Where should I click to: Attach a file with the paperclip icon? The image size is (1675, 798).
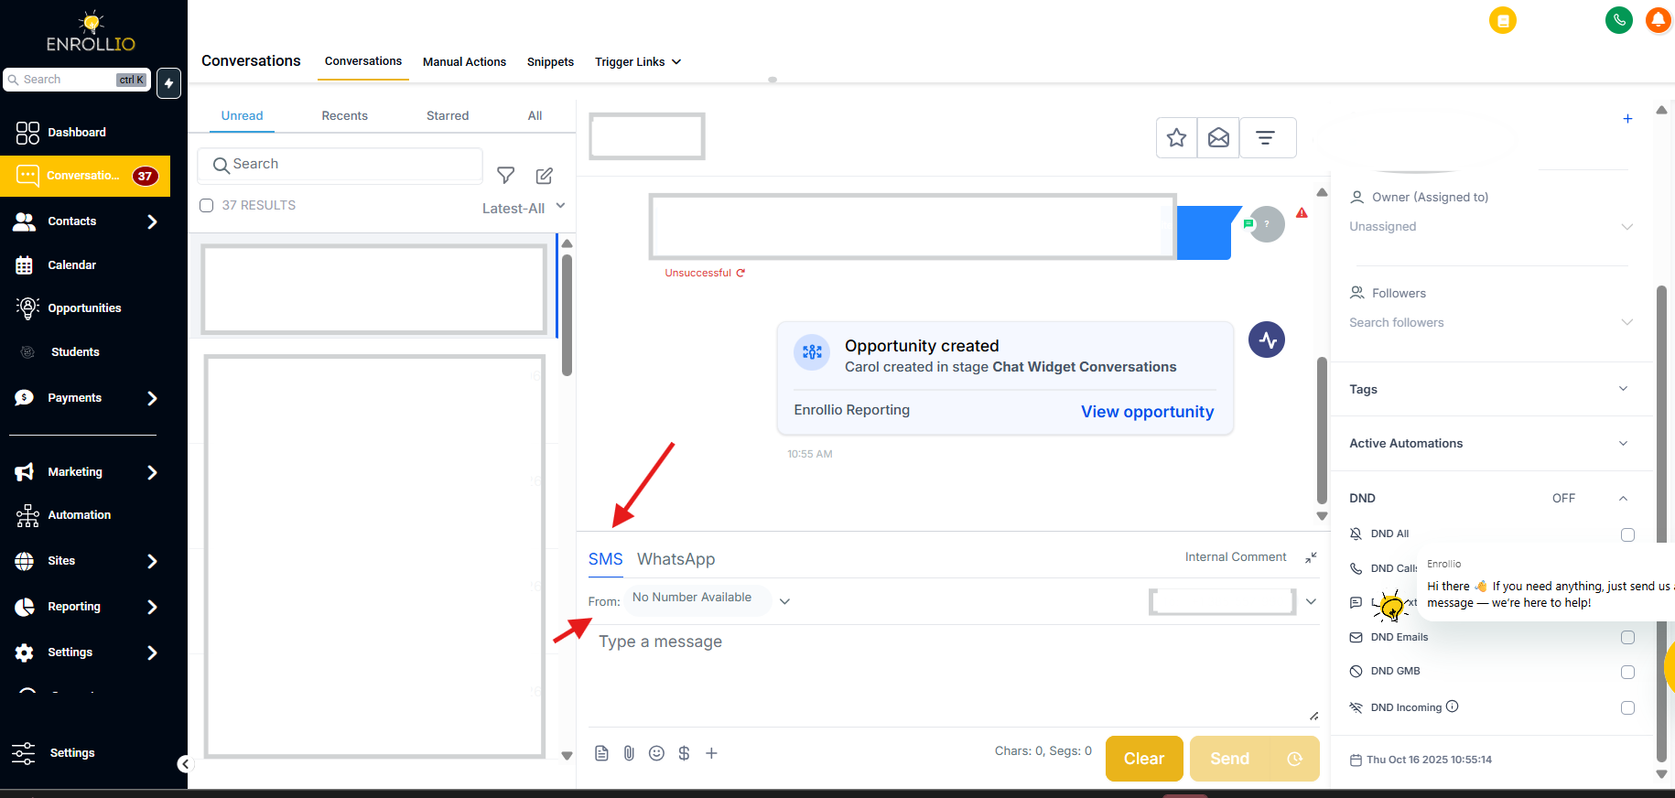[x=629, y=753]
